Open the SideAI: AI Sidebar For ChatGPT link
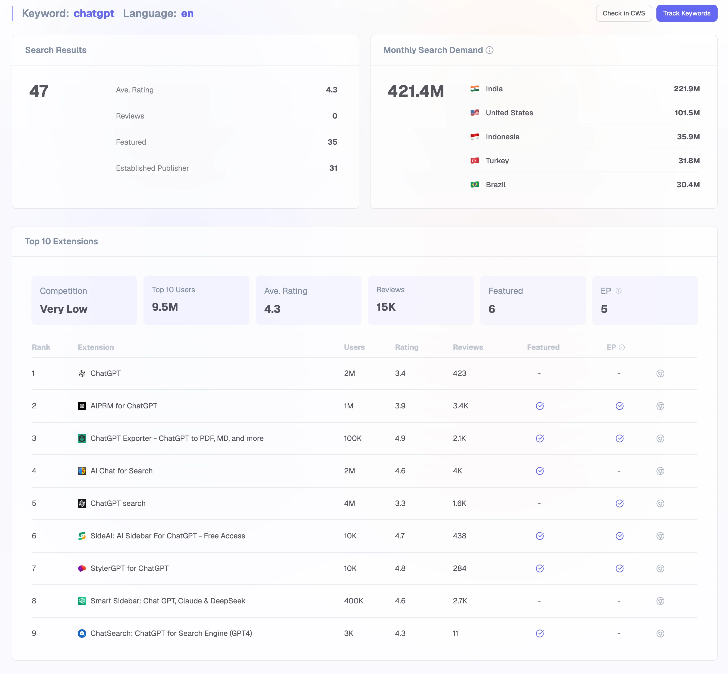The width and height of the screenshot is (728, 674). click(x=168, y=536)
